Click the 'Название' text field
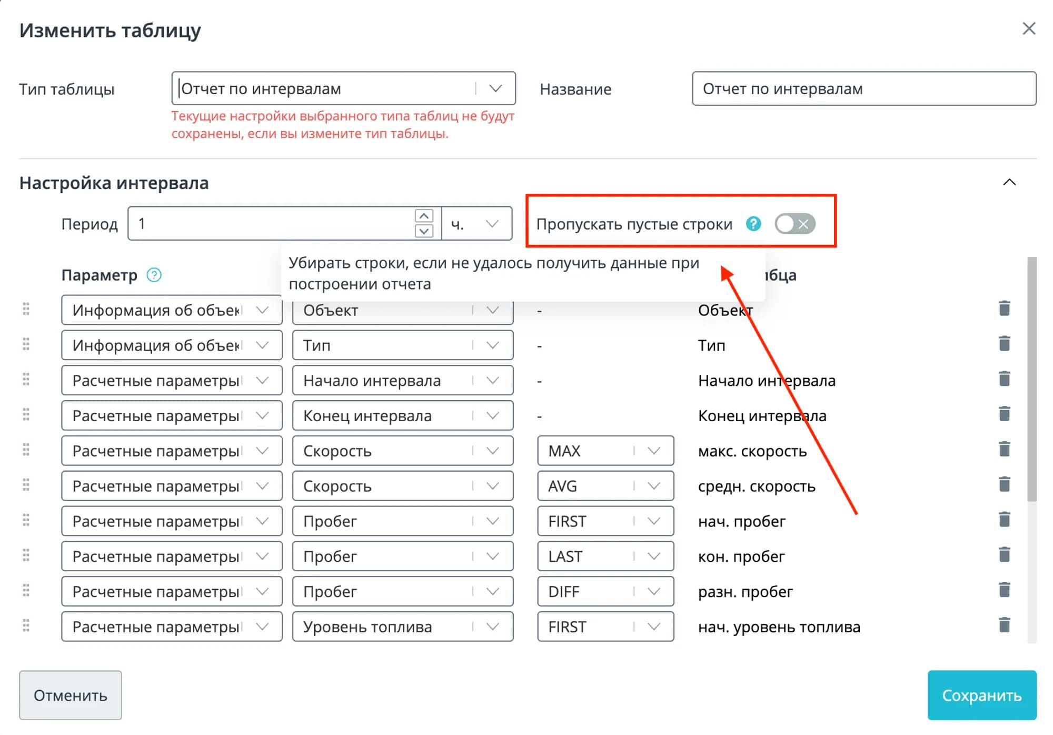Image resolution: width=1053 pixels, height=735 pixels. [863, 88]
